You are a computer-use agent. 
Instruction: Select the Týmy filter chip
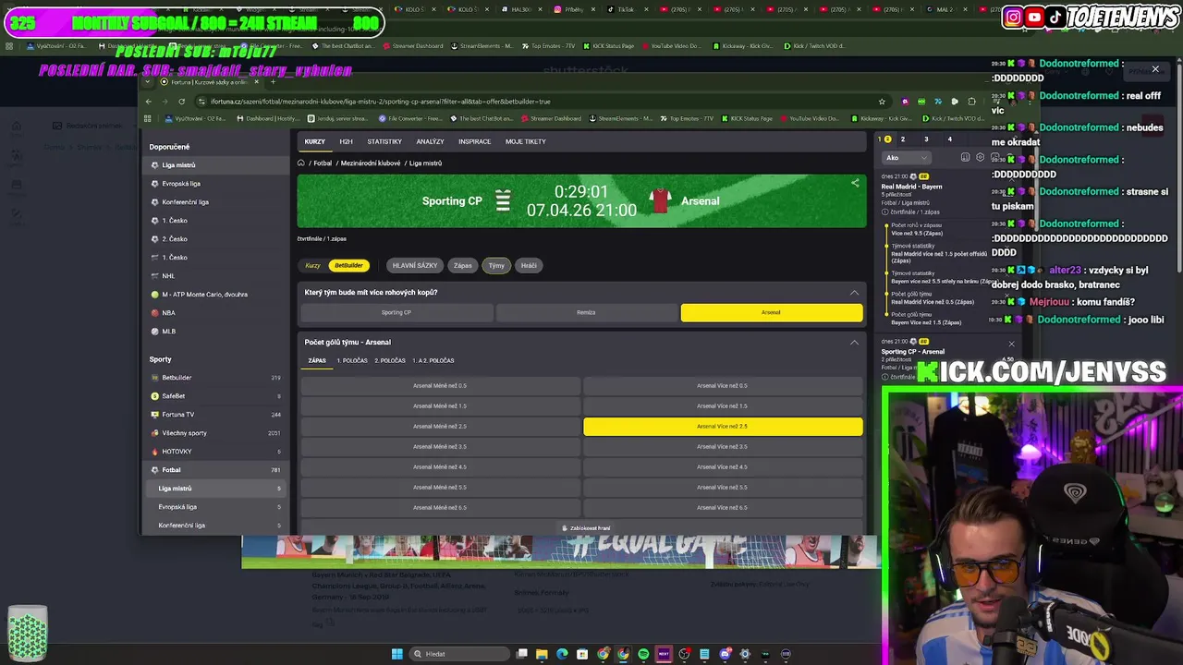click(497, 266)
